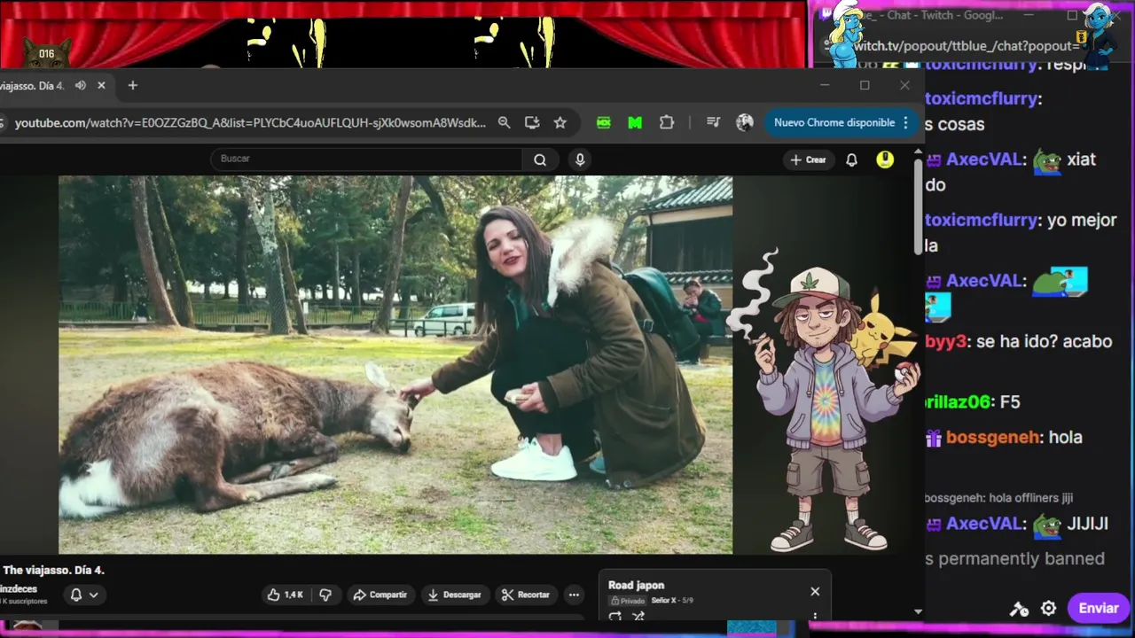
Task: Click the YouTube address bar URL
Action: coord(250,123)
